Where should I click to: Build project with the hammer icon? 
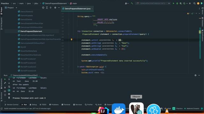point(132,3)
